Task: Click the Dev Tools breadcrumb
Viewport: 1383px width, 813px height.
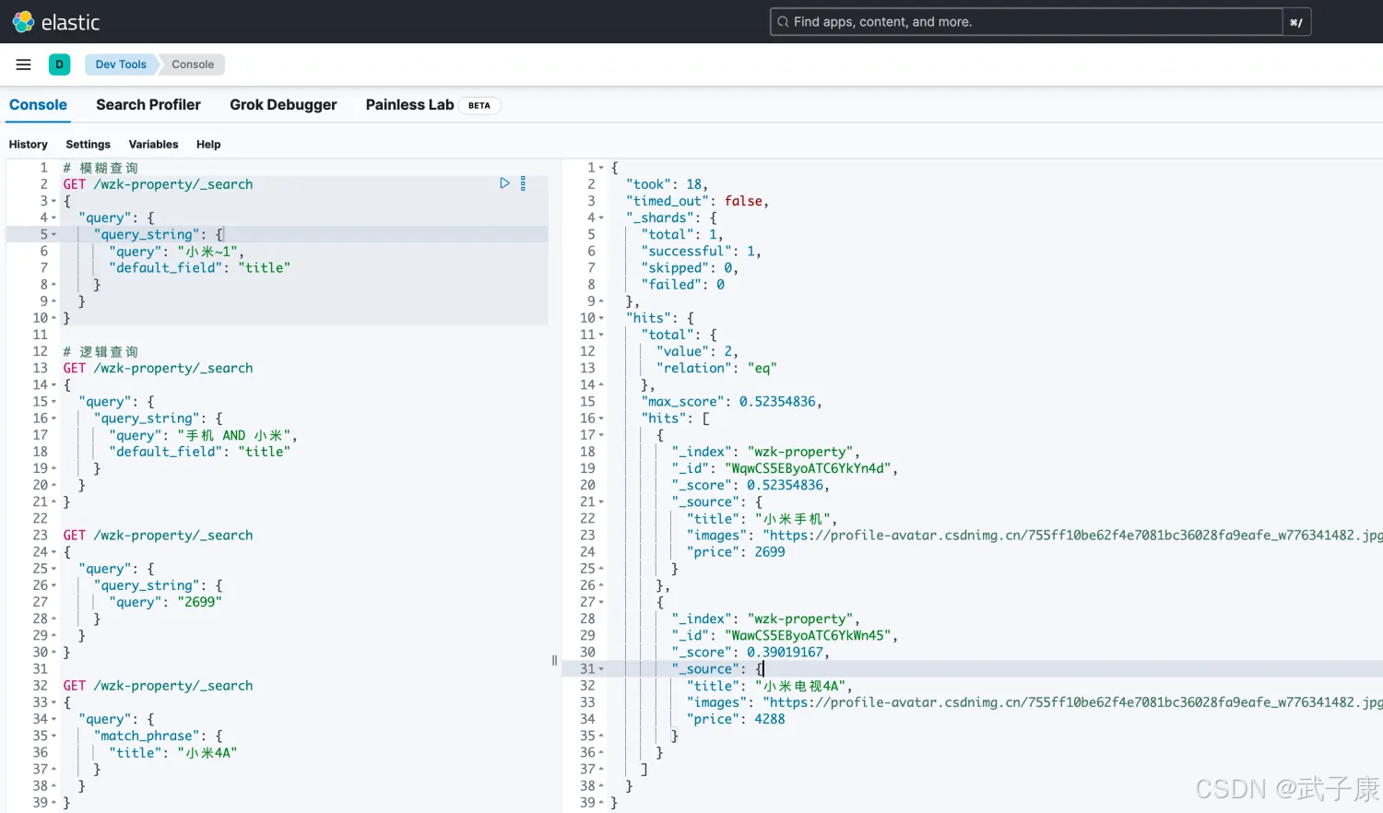Action: (121, 65)
